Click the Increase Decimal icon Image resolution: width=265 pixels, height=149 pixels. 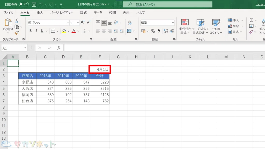click(x=166, y=31)
